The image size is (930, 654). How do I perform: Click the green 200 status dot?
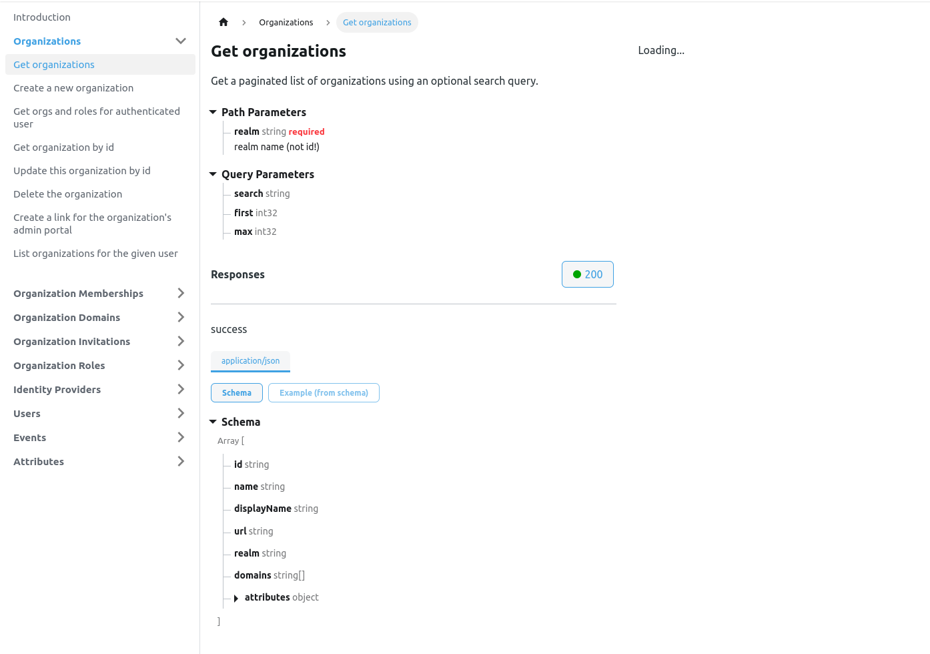click(576, 274)
